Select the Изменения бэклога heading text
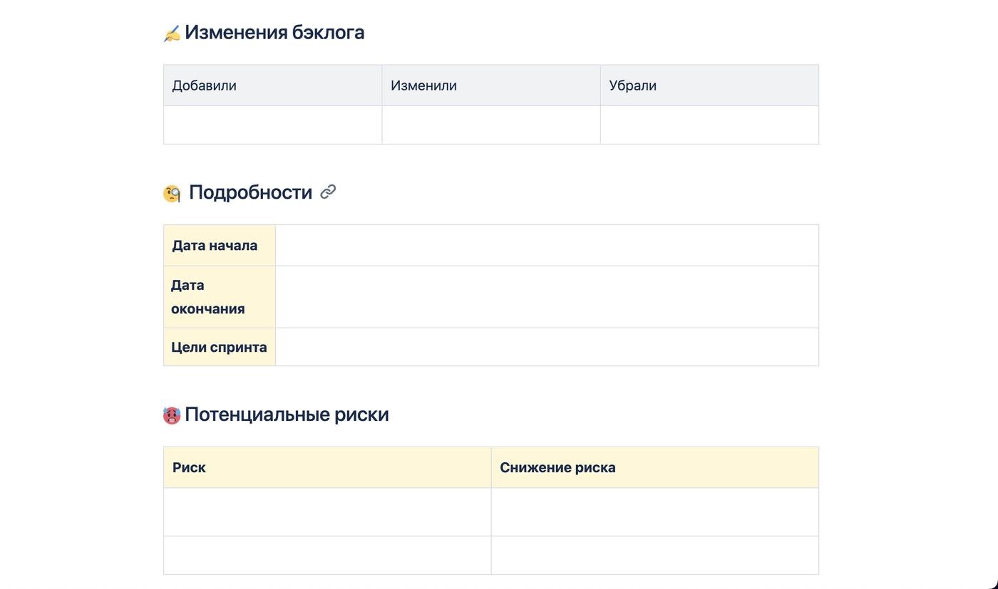Screen dimensions: 998x589 274,32
